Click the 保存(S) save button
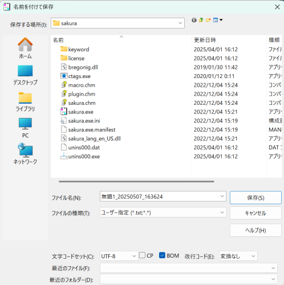This screenshot has width=284, height=285. [255, 198]
